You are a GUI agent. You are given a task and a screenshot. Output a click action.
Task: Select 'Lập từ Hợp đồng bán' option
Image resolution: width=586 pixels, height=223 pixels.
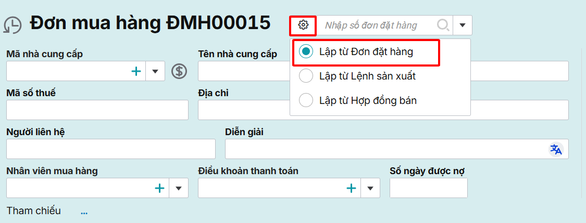pyautogui.click(x=307, y=100)
